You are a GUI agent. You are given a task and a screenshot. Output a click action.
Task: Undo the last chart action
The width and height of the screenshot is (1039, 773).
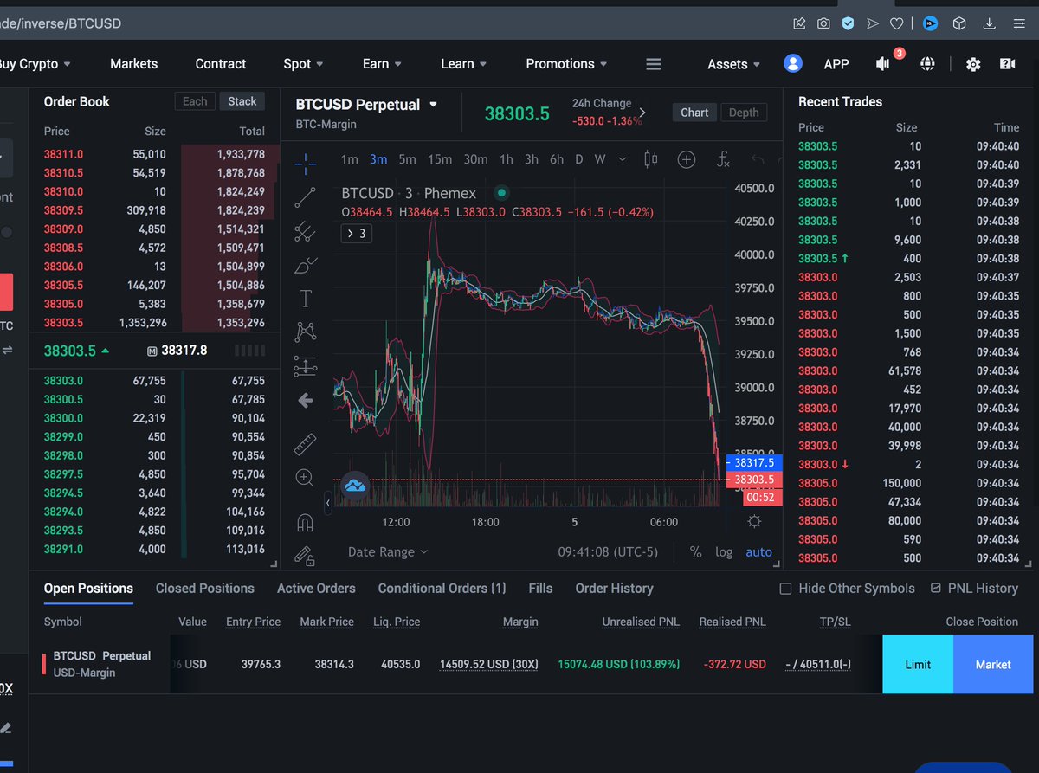point(758,159)
